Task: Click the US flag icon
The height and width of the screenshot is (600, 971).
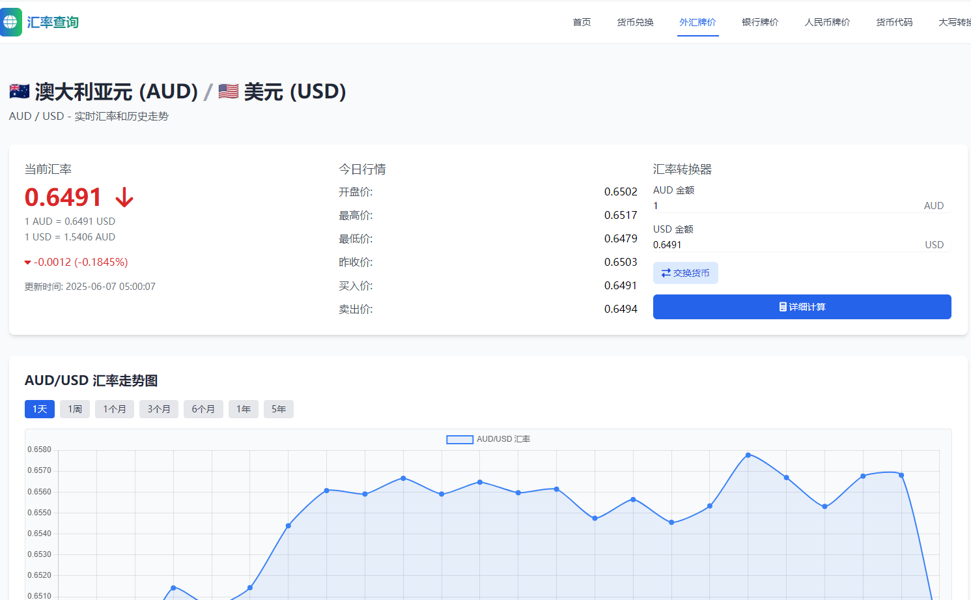Action: pos(229,91)
